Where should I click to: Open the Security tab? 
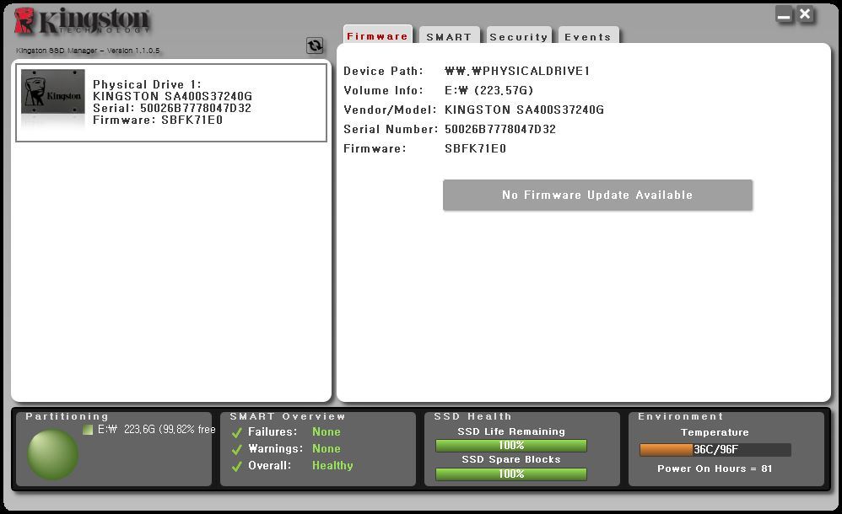[x=519, y=36]
